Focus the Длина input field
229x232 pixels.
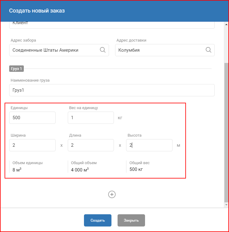[91, 145]
